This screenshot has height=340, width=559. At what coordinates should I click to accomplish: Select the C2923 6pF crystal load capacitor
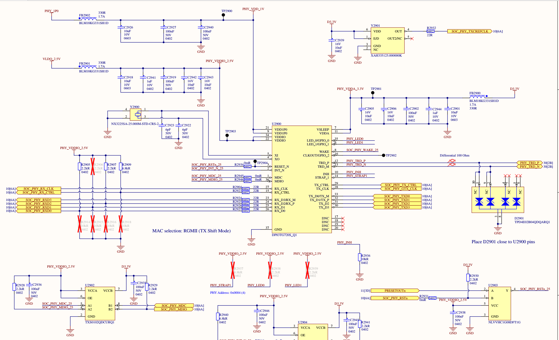(x=162, y=125)
